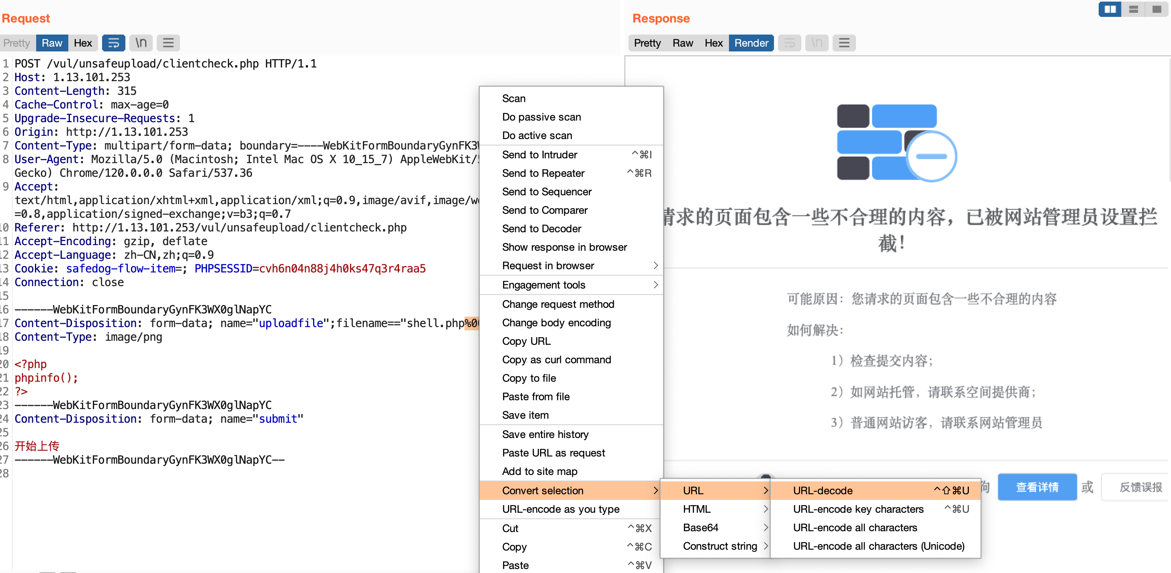
Task: Click the blue 查看详情 button
Action: 1037,487
